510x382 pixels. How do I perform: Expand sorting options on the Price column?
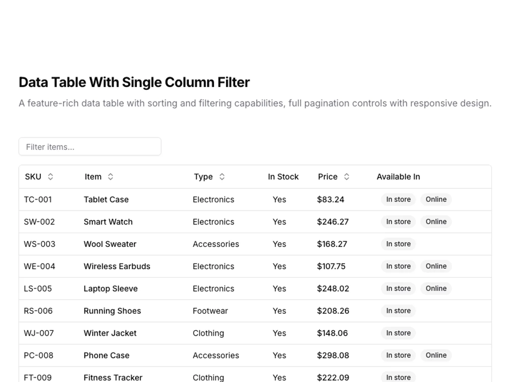click(346, 177)
